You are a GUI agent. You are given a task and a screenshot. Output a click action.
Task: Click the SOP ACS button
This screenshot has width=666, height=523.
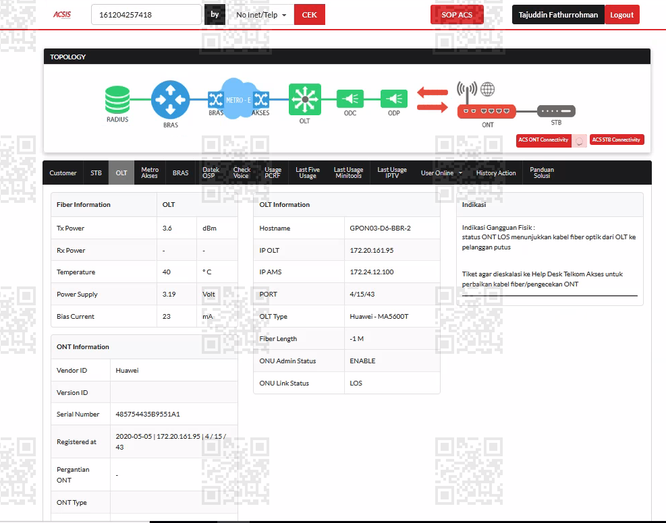(x=457, y=15)
